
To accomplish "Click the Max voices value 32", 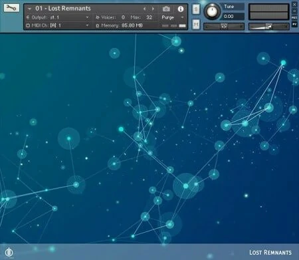I will [x=149, y=17].
